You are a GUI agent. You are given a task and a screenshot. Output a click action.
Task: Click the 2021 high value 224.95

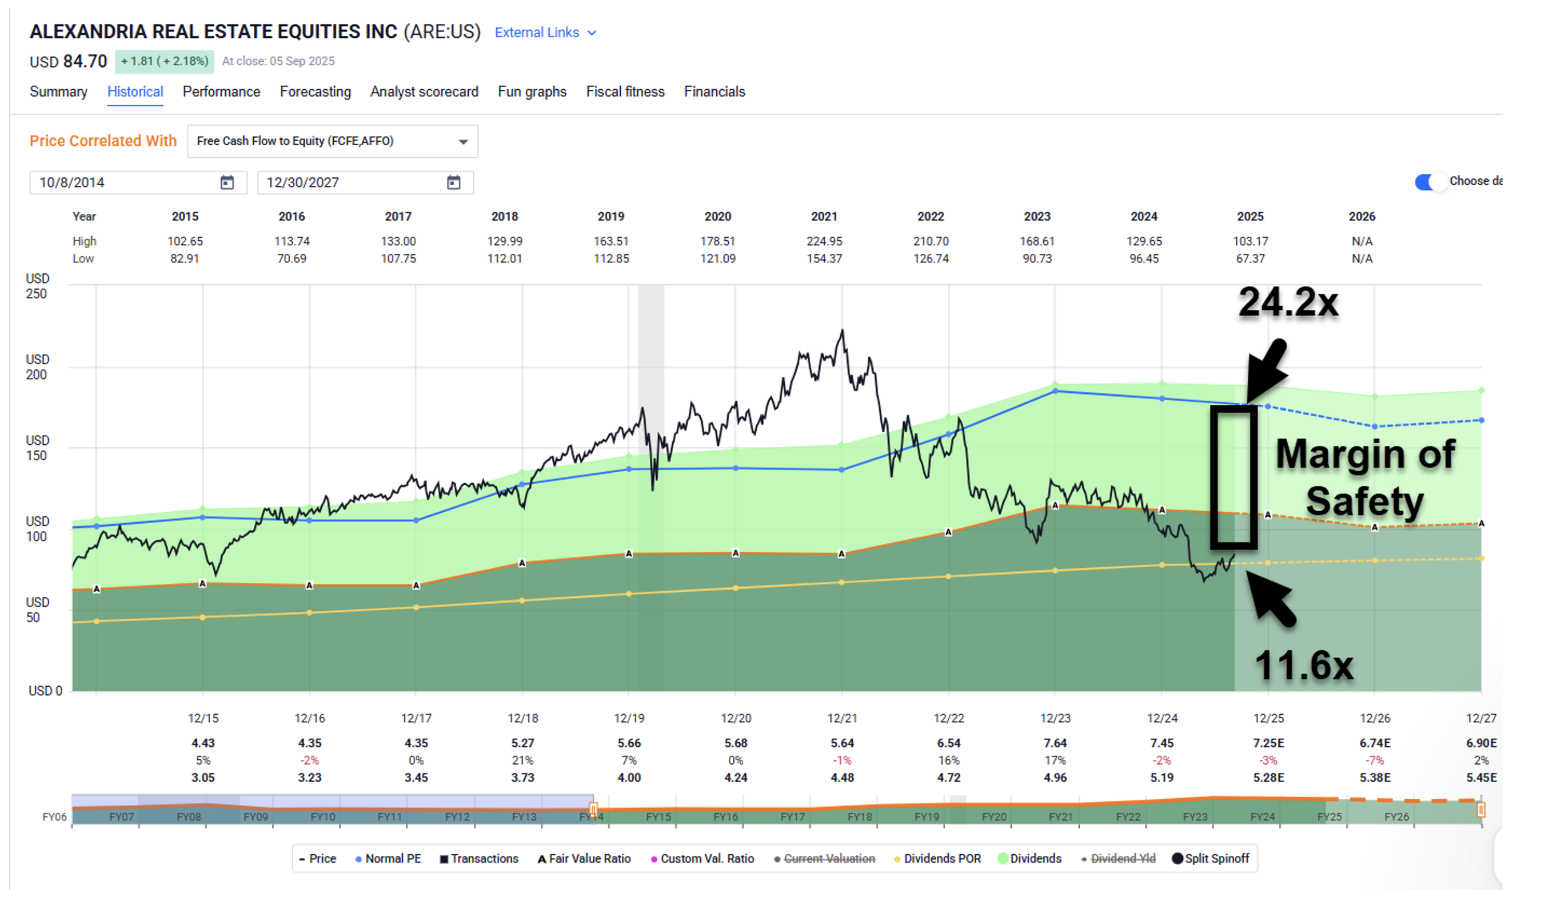tap(824, 242)
